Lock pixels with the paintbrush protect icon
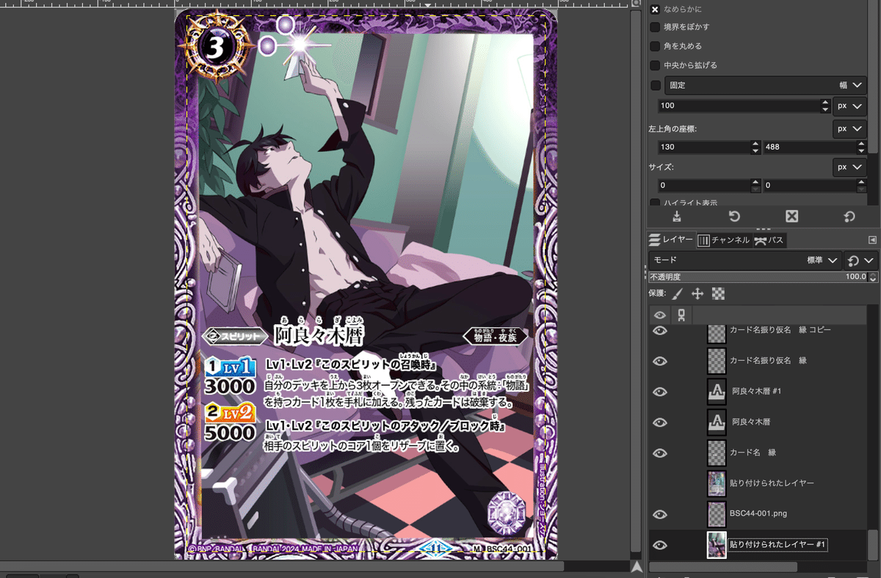881x578 pixels. pos(677,293)
